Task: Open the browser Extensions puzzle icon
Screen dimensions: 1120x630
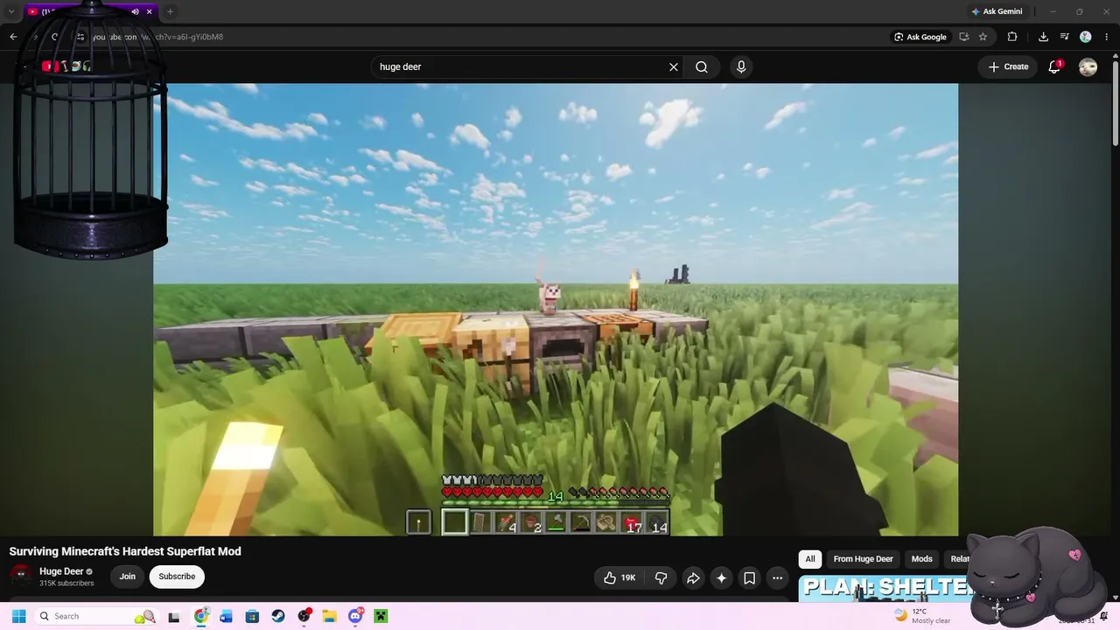Action: (1012, 37)
